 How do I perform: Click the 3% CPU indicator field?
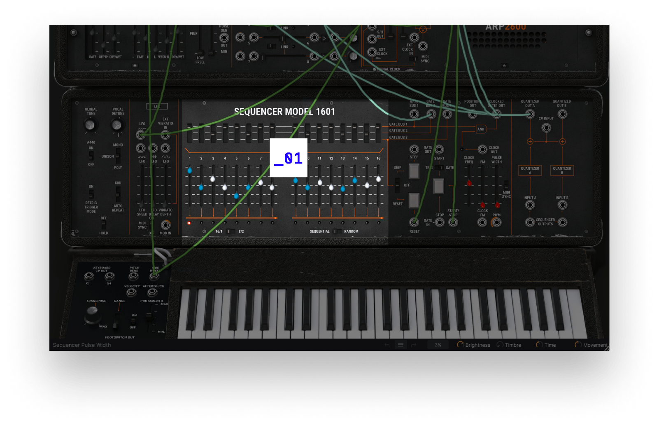[x=438, y=344]
